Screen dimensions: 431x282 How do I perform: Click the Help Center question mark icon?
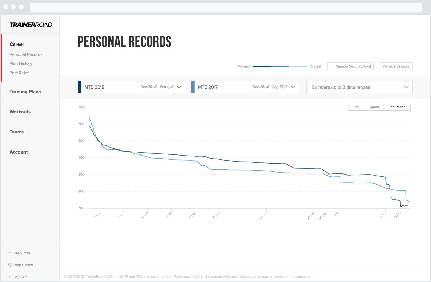point(10,265)
